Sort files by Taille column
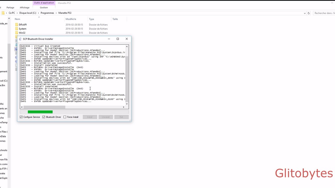The image size is (335, 188). click(x=115, y=19)
